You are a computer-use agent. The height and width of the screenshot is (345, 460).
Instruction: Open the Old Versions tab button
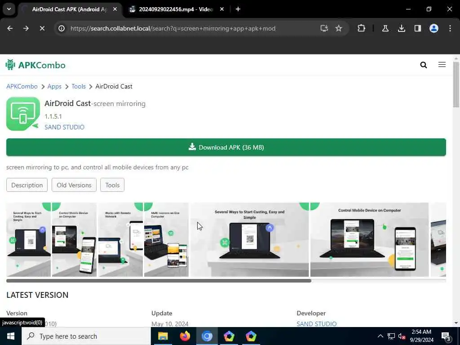coord(74,185)
